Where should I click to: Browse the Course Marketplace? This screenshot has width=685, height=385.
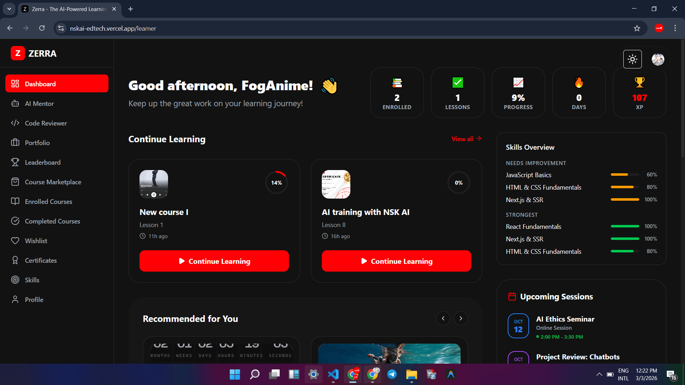(53, 182)
